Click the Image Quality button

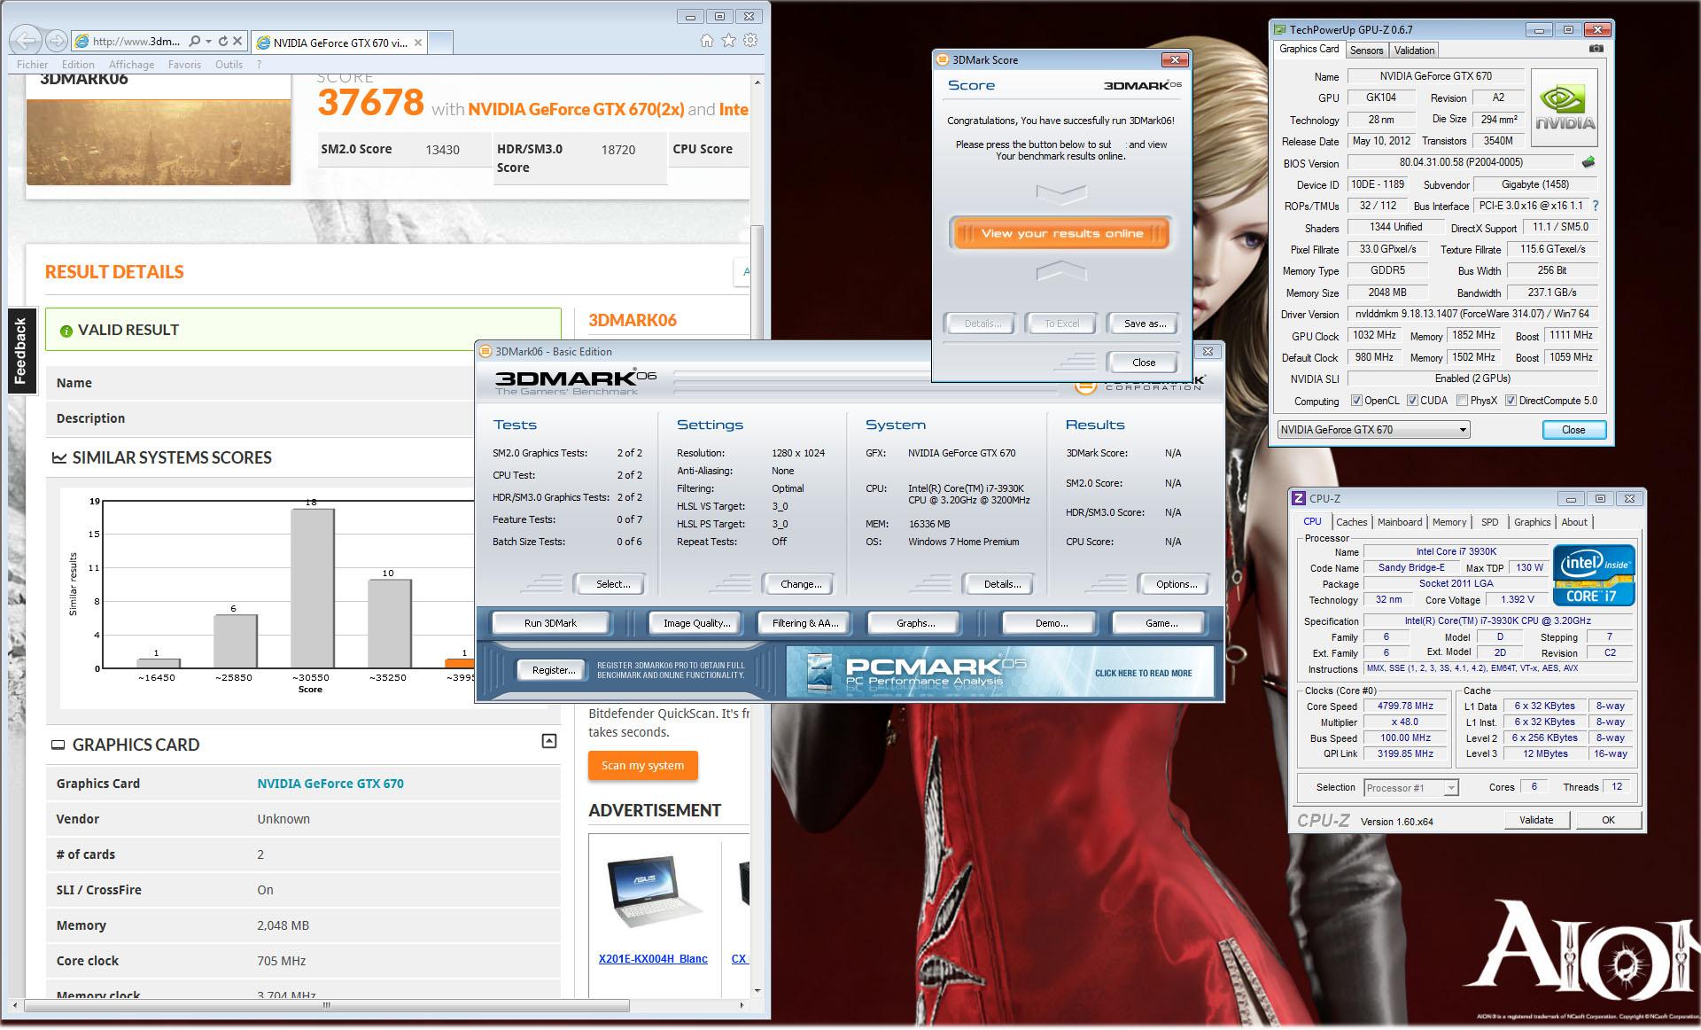pos(696,623)
